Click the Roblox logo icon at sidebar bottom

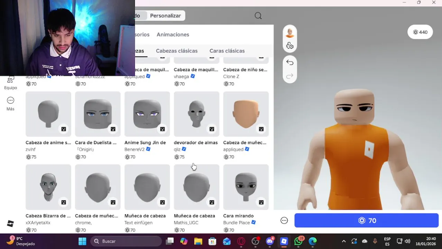pyautogui.click(x=10, y=224)
